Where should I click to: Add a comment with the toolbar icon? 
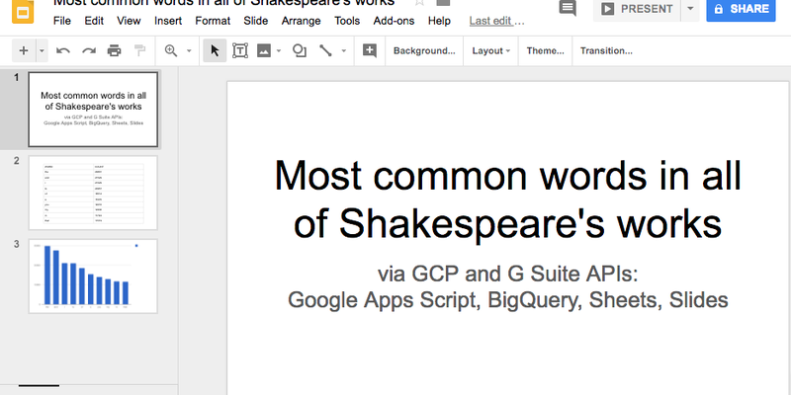370,50
